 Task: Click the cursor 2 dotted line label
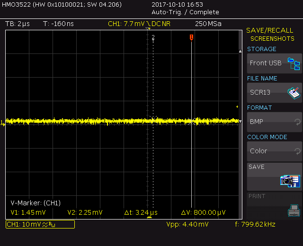click(x=153, y=37)
